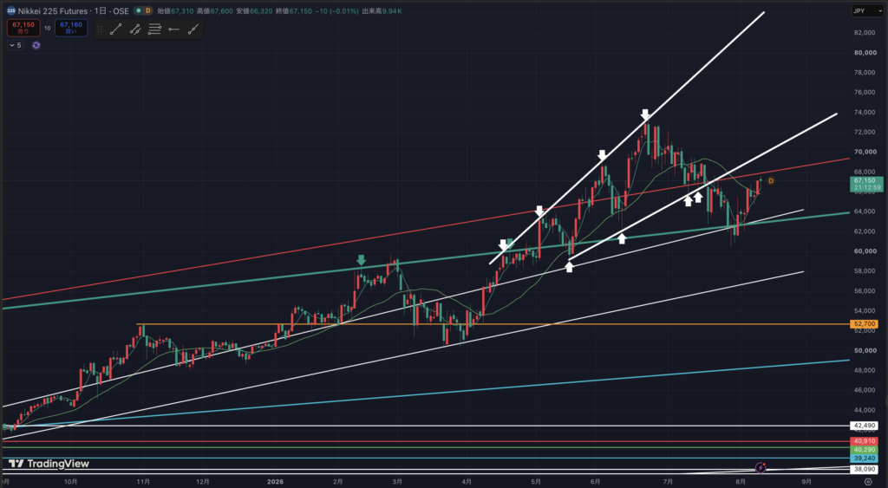Click the red 40,910 price label
The width and height of the screenshot is (888, 488).
point(865,441)
